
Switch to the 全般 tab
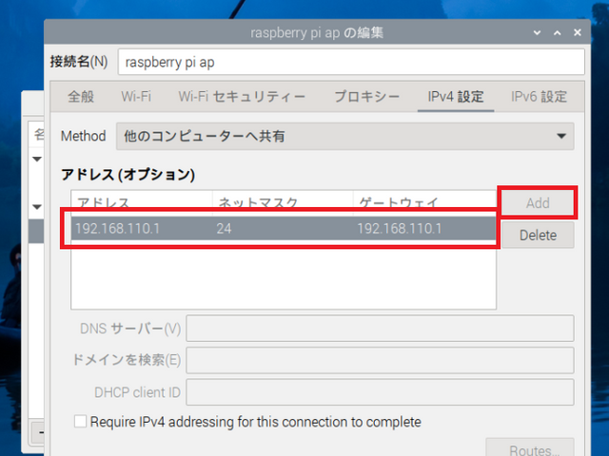[x=81, y=97]
